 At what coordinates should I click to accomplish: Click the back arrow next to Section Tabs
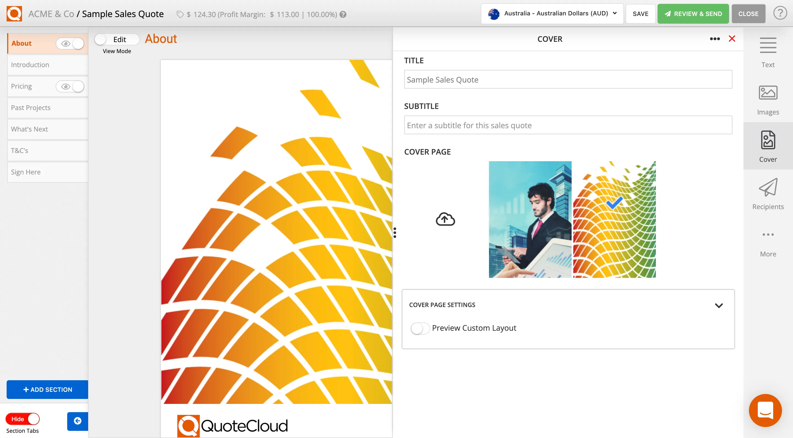(x=77, y=421)
